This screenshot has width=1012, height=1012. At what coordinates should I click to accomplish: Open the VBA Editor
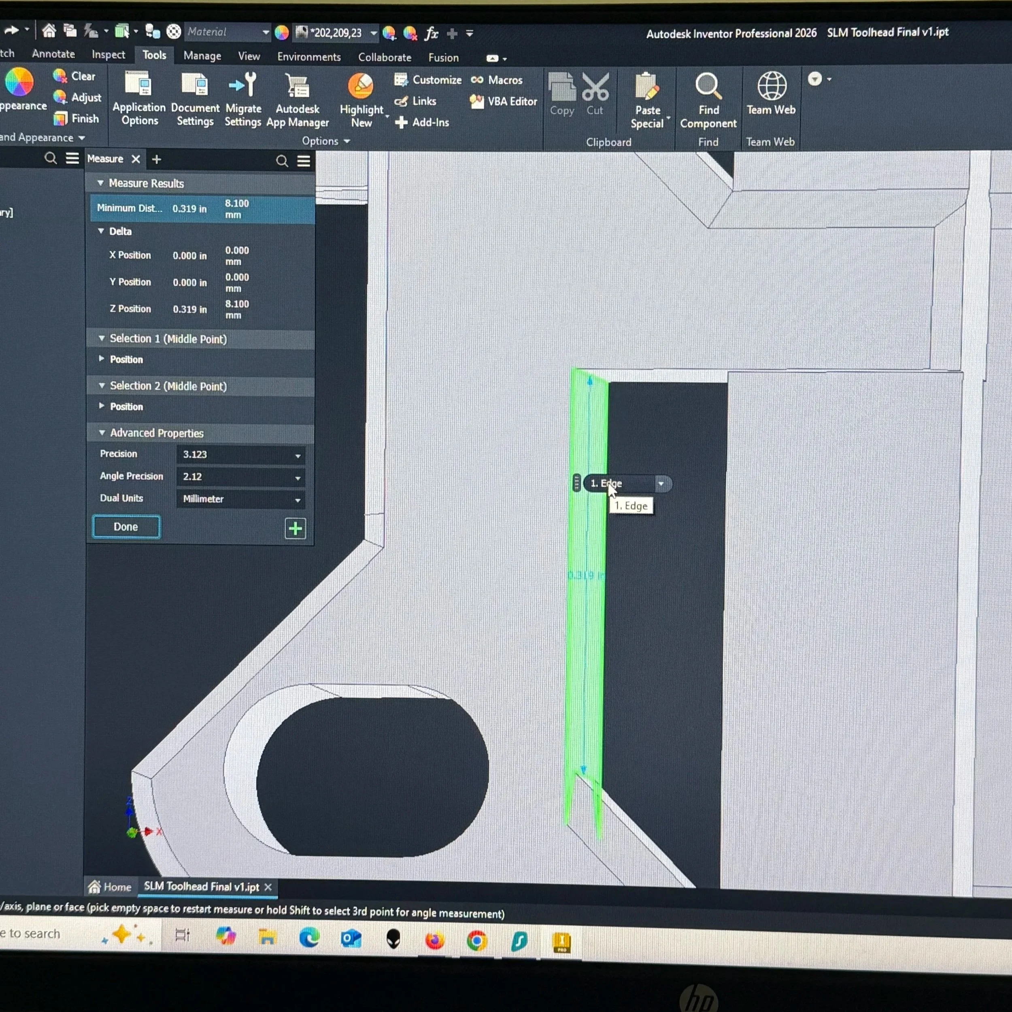click(504, 102)
